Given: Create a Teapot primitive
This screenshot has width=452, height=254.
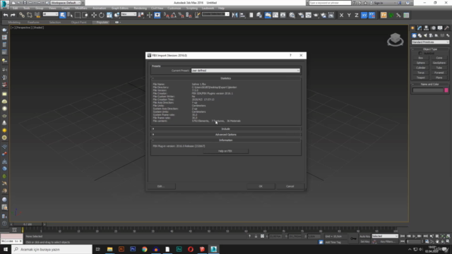Looking at the screenshot, I should [x=421, y=78].
